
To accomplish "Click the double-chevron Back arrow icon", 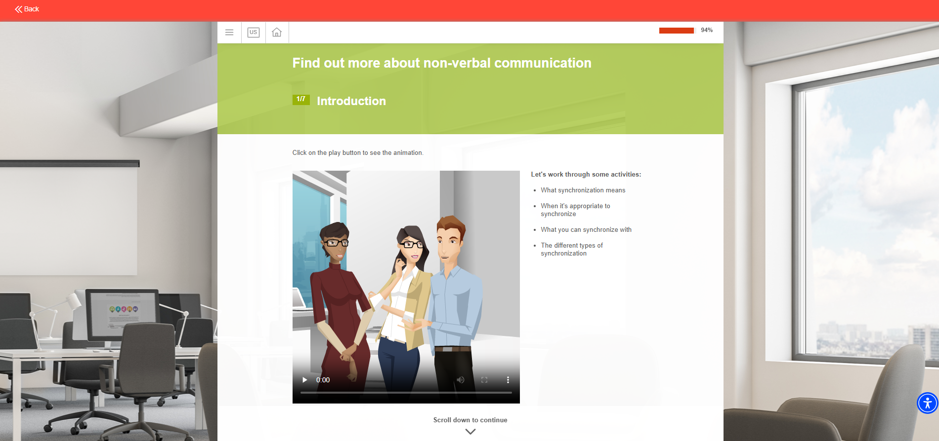I will 18,9.
